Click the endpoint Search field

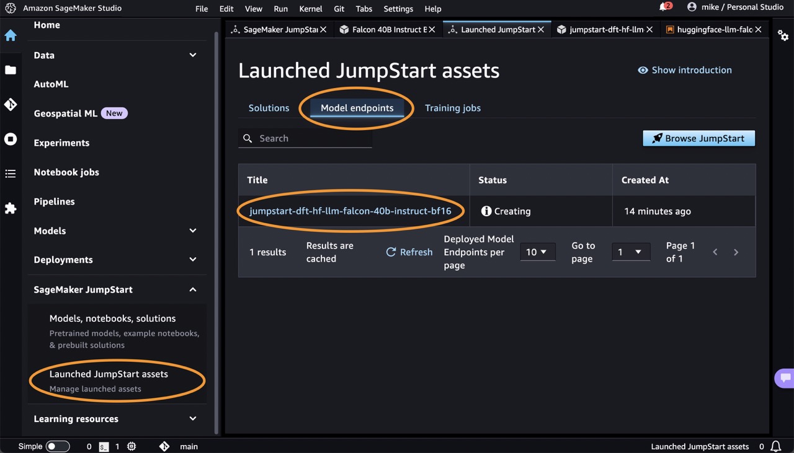[305, 138]
